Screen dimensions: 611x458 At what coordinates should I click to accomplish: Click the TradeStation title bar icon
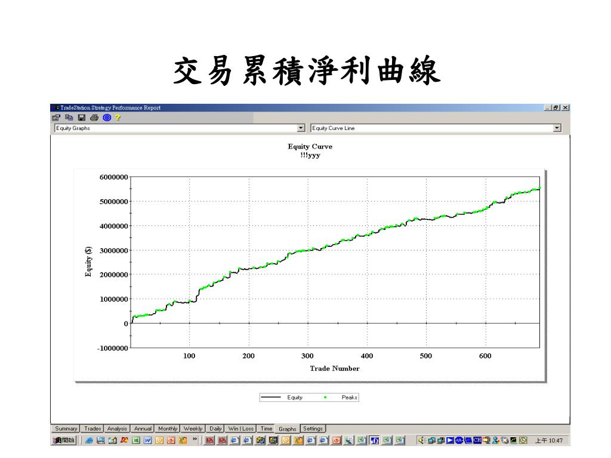55,107
